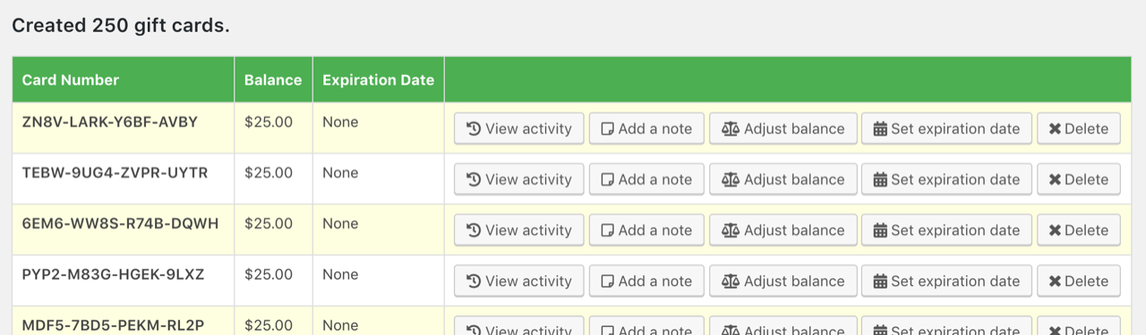
Task: Adjust balance of card TEBW-9UG4-ZVPR-UYTR
Action: [783, 180]
